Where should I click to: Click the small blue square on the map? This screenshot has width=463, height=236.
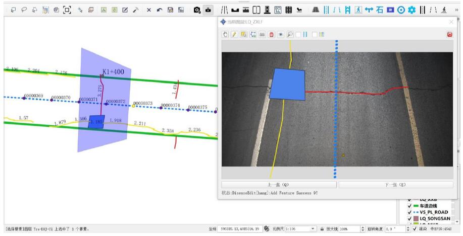pos(96,122)
